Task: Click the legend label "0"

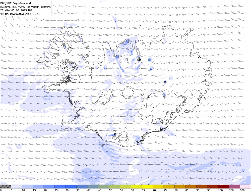Action: pyautogui.click(x=1, y=190)
